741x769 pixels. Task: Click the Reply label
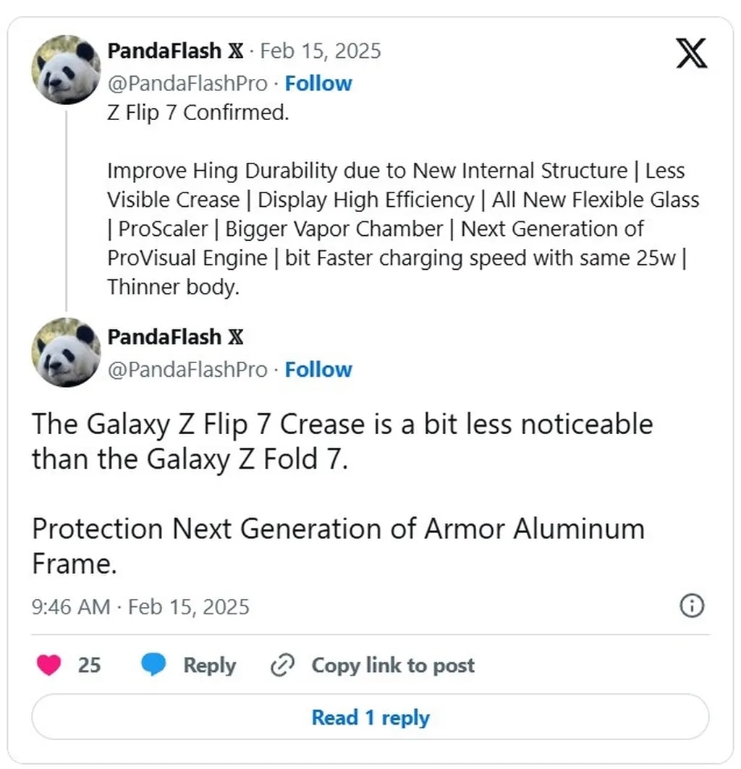point(209,665)
